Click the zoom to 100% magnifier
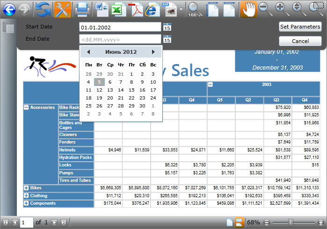The width and height of the screenshot is (327, 229). (195, 9)
